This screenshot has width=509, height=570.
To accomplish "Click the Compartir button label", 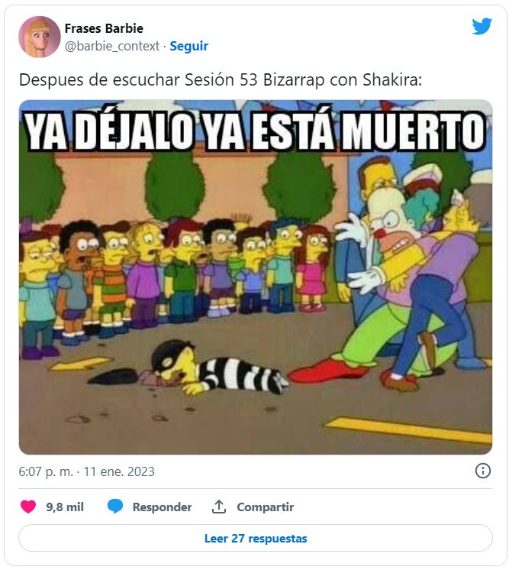I will pyautogui.click(x=265, y=507).
